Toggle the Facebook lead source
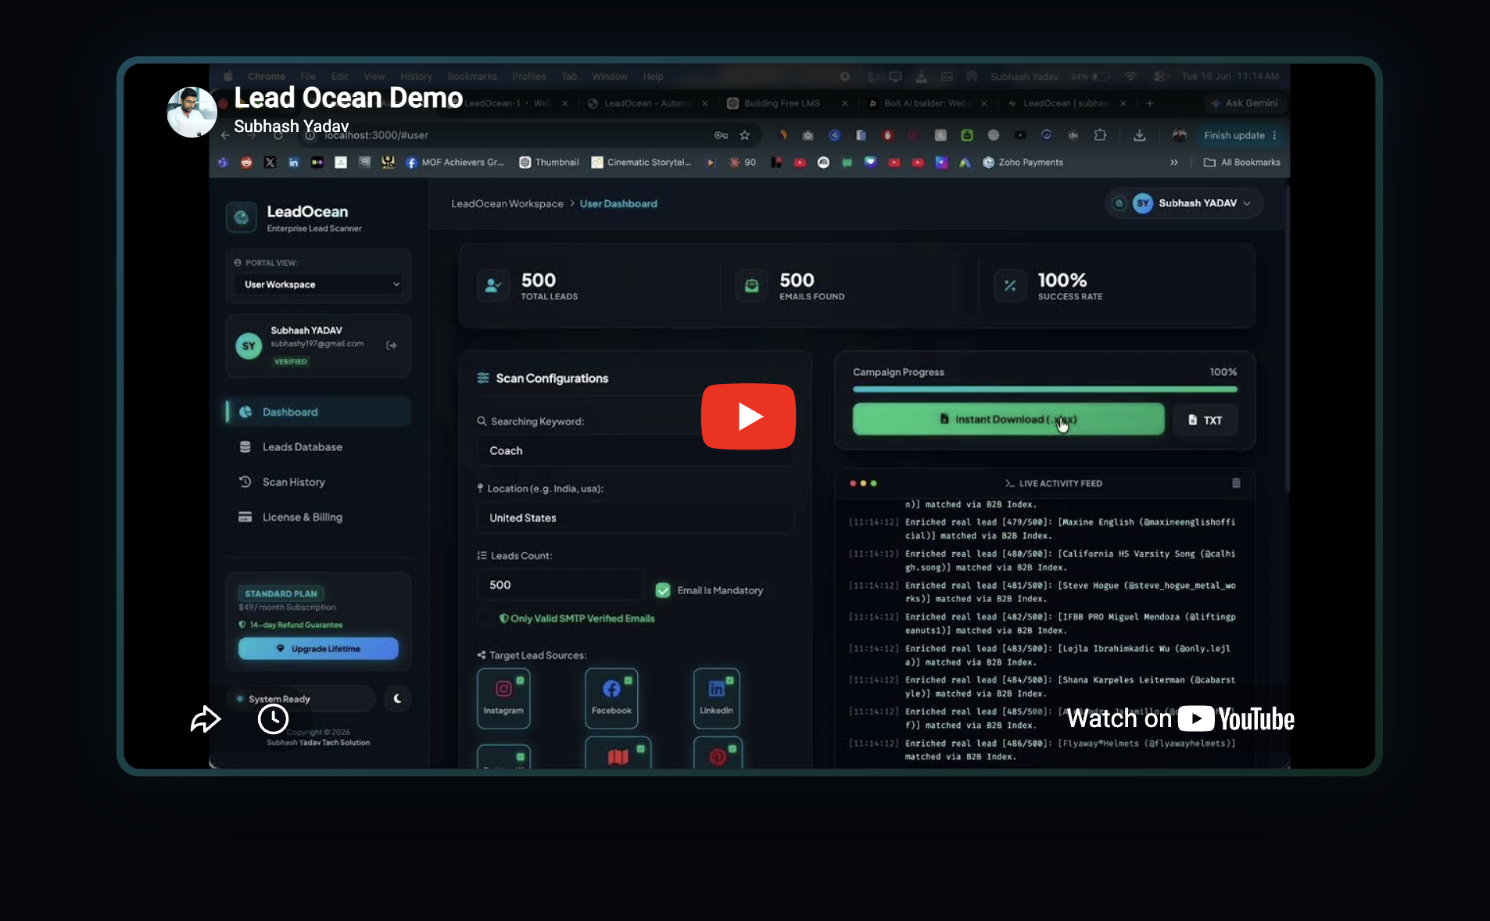 (611, 698)
